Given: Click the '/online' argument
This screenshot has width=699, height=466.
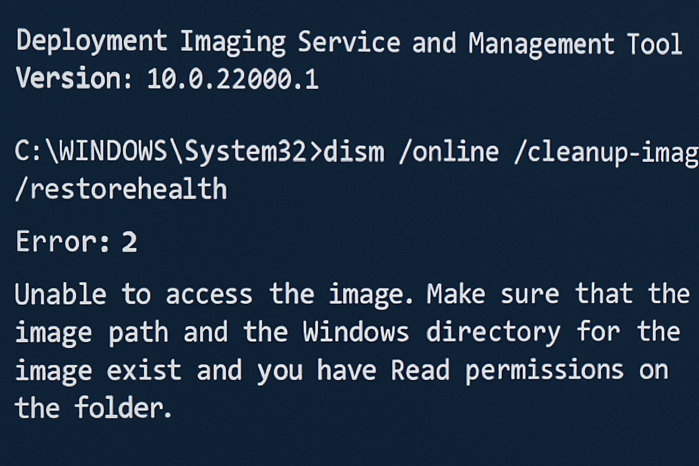Looking at the screenshot, I should click(x=449, y=152).
